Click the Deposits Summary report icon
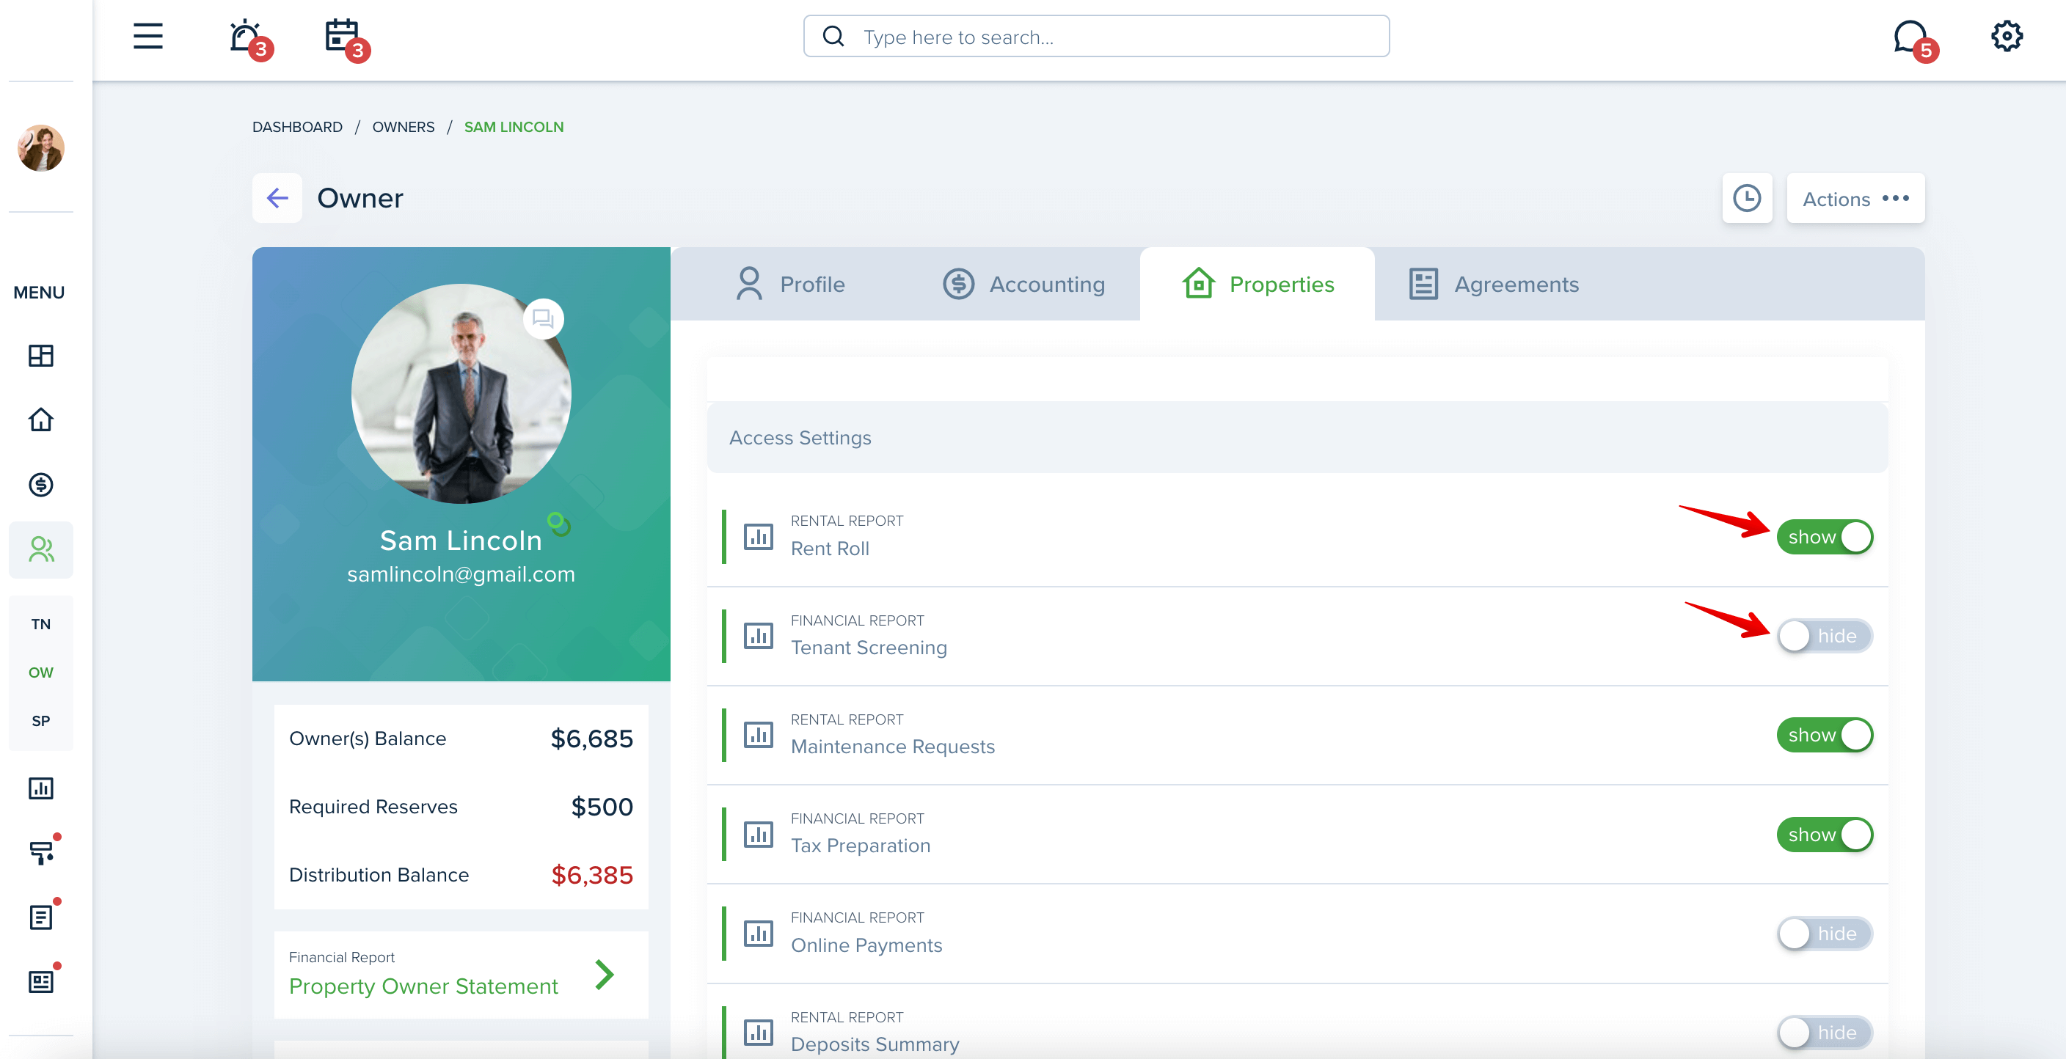This screenshot has width=2066, height=1059. pos(758,1033)
